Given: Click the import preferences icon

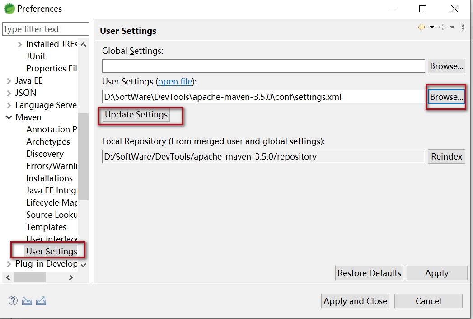Looking at the screenshot, I should click(x=27, y=300).
